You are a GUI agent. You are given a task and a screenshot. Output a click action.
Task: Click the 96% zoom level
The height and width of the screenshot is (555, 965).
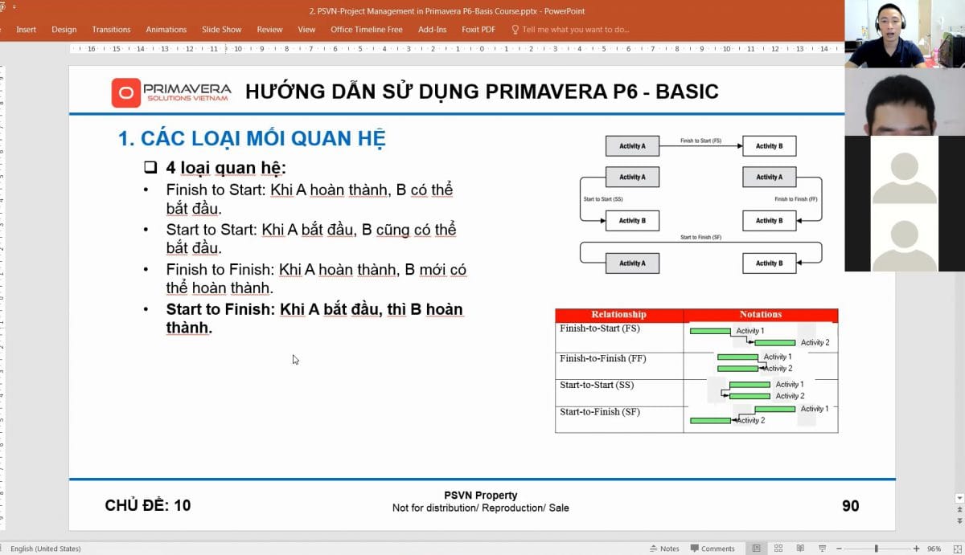click(934, 549)
